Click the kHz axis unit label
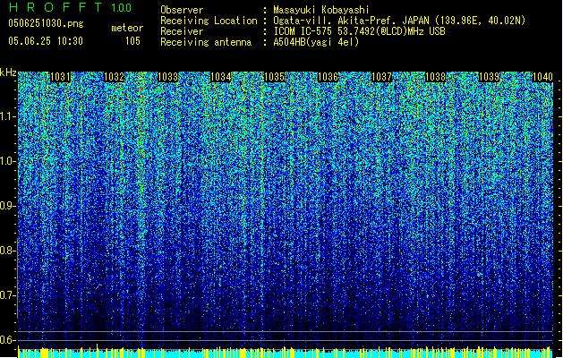 [8, 72]
